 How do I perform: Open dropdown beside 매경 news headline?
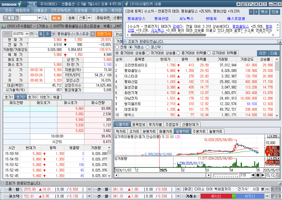[267, 189]
